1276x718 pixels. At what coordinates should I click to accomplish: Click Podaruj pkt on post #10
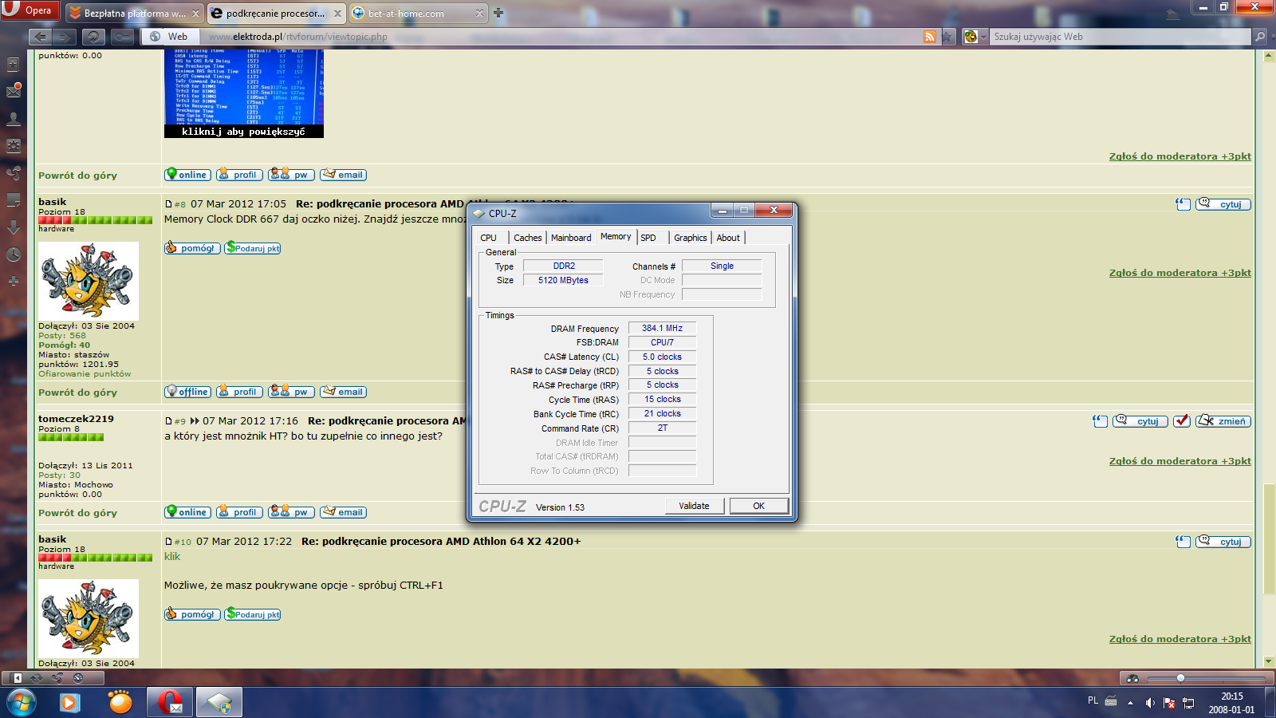pyautogui.click(x=253, y=614)
